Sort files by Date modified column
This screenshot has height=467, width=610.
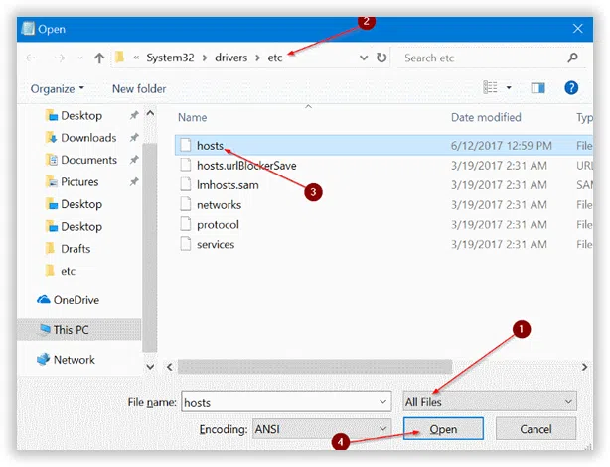486,118
